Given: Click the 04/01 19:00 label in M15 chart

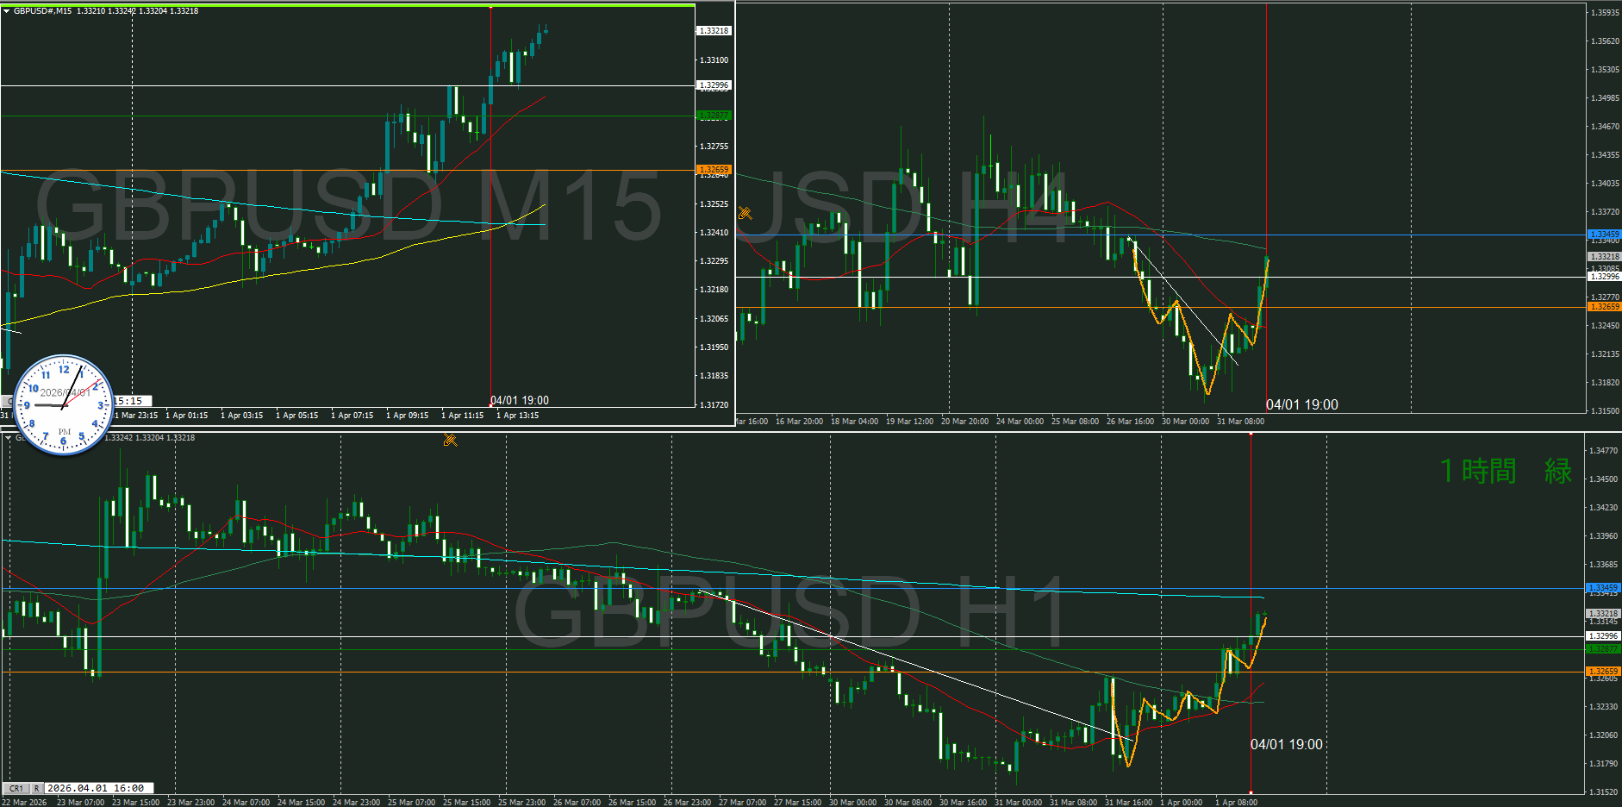Looking at the screenshot, I should (519, 400).
